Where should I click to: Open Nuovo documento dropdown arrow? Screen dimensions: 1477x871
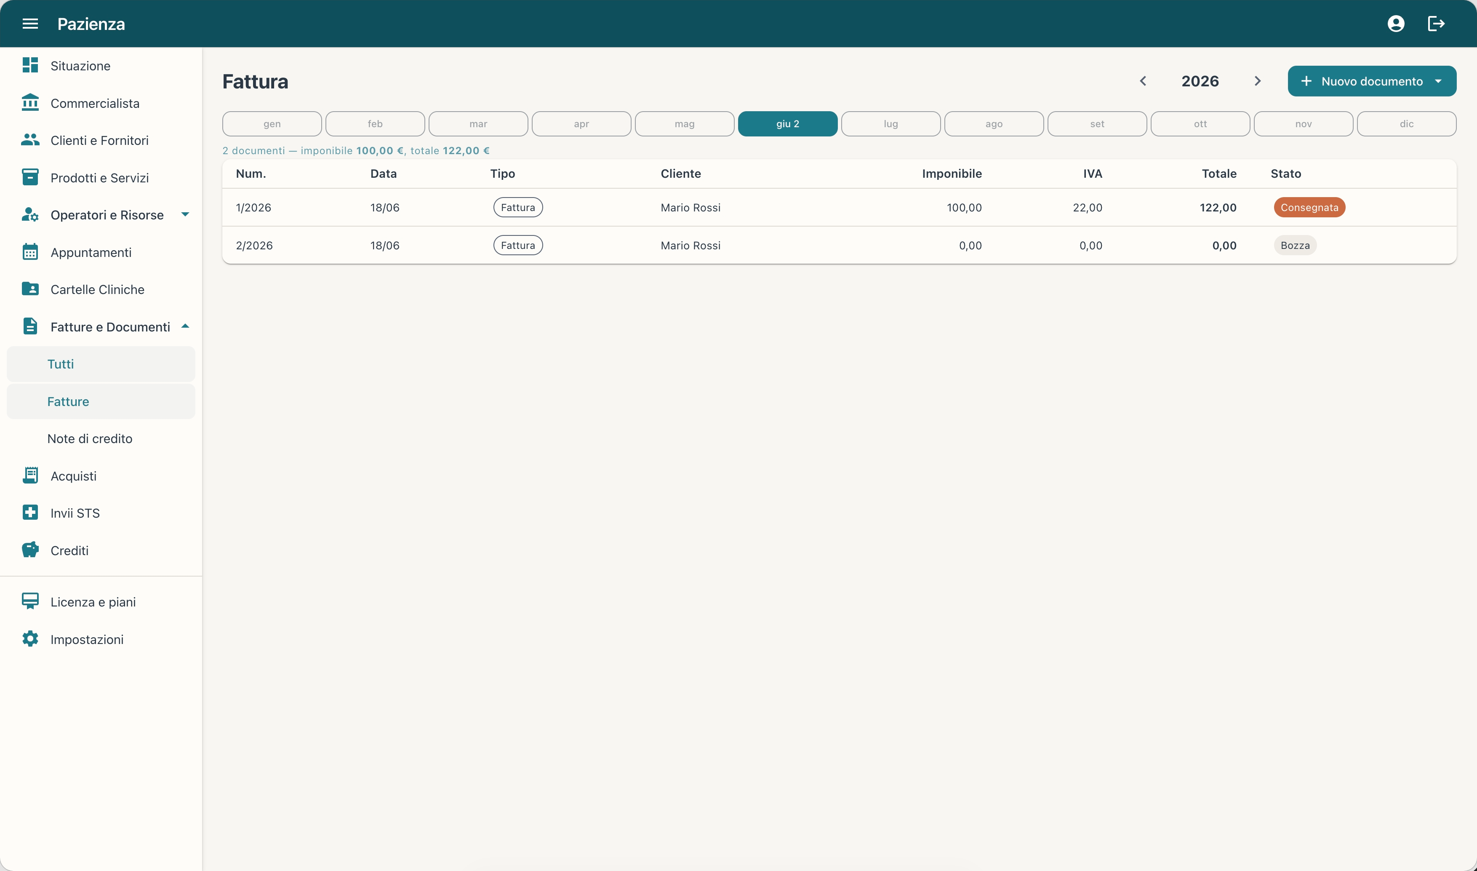point(1438,81)
